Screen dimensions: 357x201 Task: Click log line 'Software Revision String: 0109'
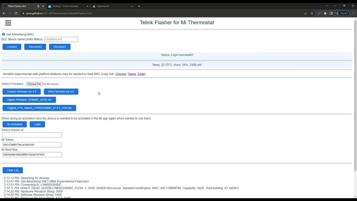coord(33,195)
